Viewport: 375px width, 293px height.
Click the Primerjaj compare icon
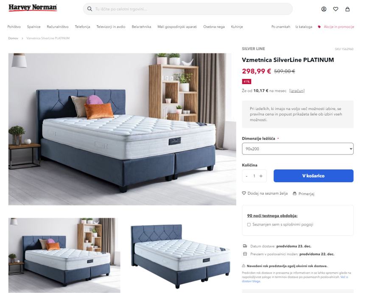[295, 193]
